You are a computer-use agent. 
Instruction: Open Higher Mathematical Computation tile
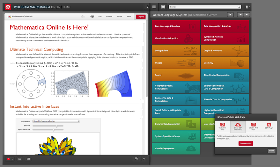point(225,110)
